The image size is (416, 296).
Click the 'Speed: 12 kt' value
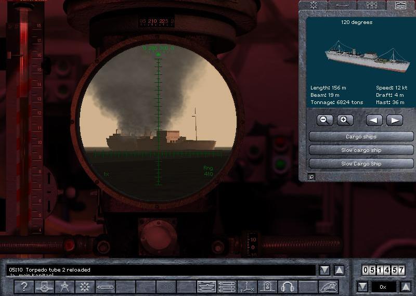point(392,87)
